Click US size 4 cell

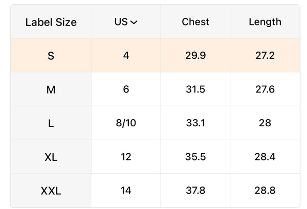click(126, 56)
